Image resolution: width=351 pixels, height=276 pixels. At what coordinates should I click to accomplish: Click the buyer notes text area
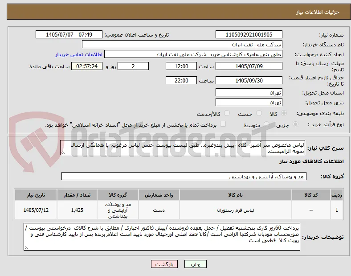tap(162, 237)
